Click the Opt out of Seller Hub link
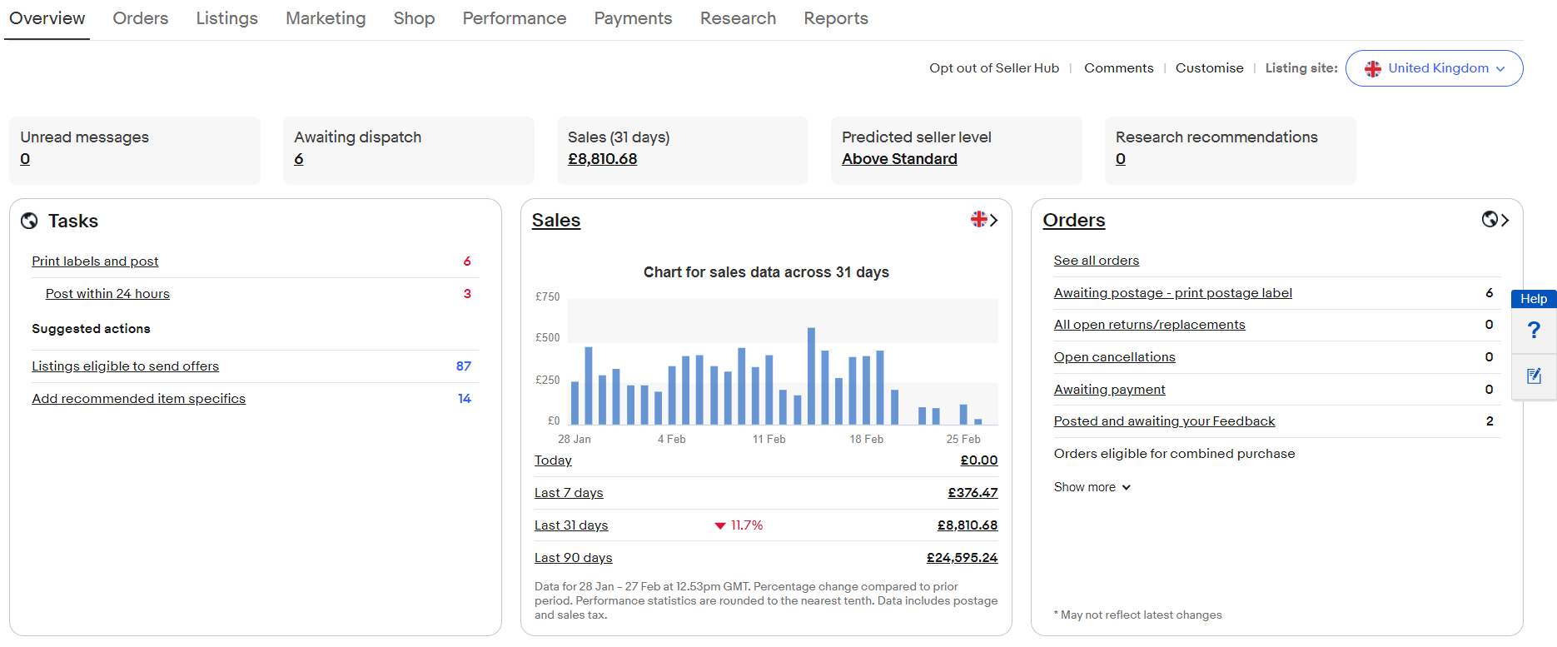 (x=994, y=68)
